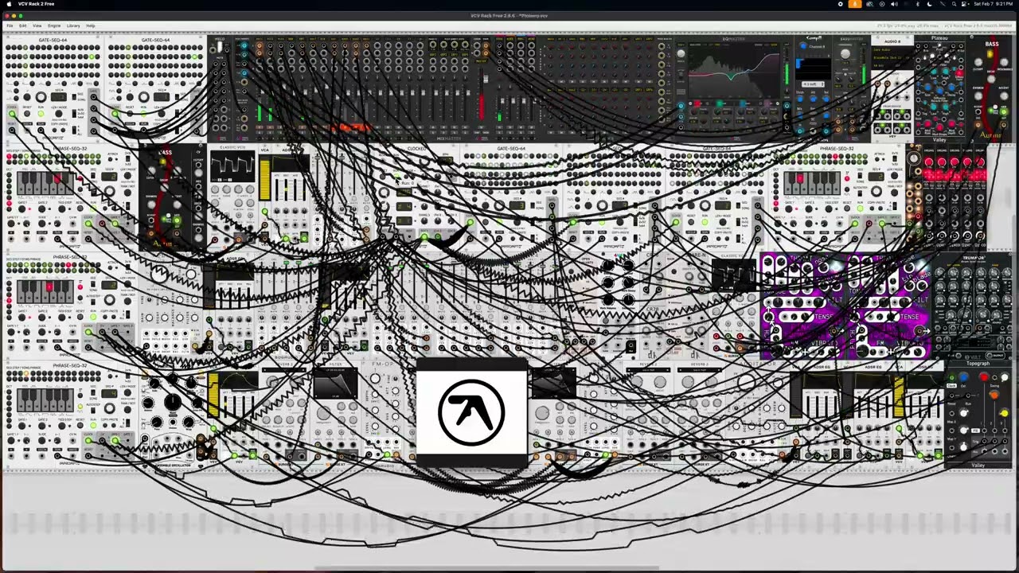
Task: Click the Aphex Twin logo panel
Action: (x=471, y=412)
